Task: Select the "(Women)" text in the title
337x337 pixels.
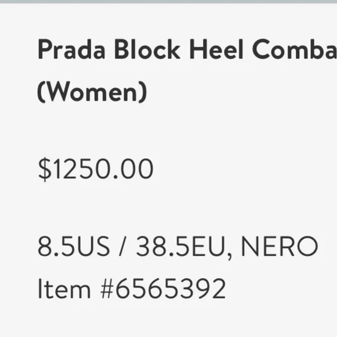Action: (92, 92)
